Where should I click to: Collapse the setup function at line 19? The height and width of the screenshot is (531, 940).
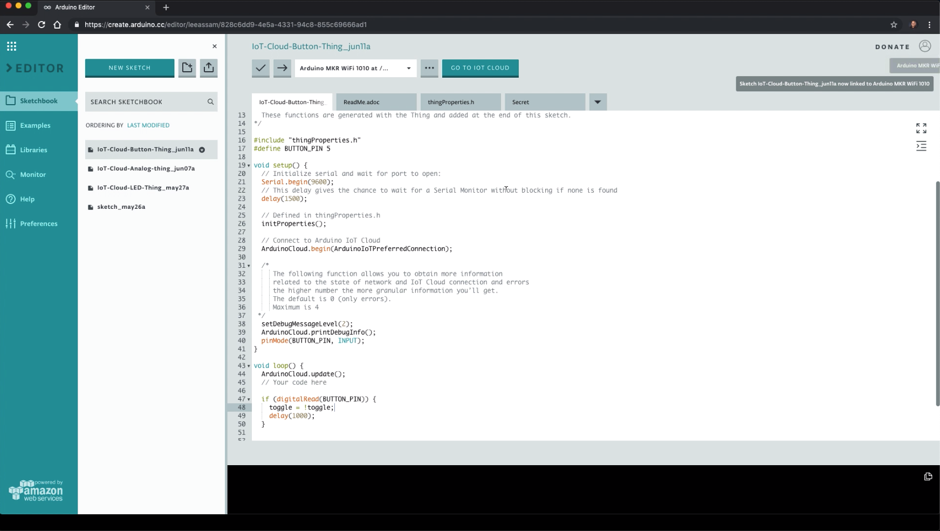point(249,166)
